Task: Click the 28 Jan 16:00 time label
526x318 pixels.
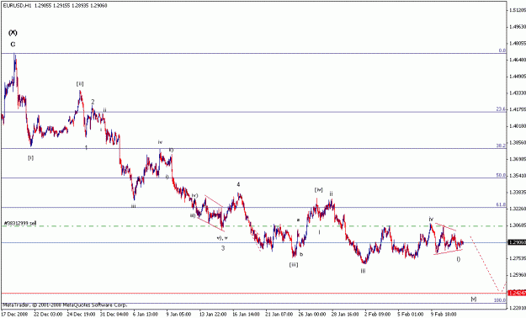Action: (x=346, y=315)
